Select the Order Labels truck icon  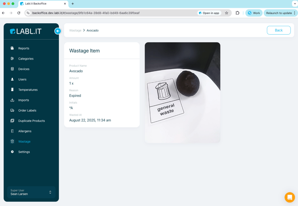point(12,110)
